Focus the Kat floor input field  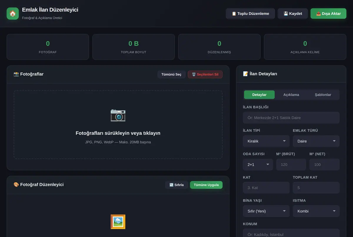(266, 188)
